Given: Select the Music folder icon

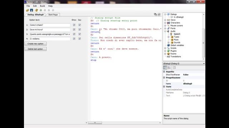Looking at the screenshot, I should pos(172,39).
